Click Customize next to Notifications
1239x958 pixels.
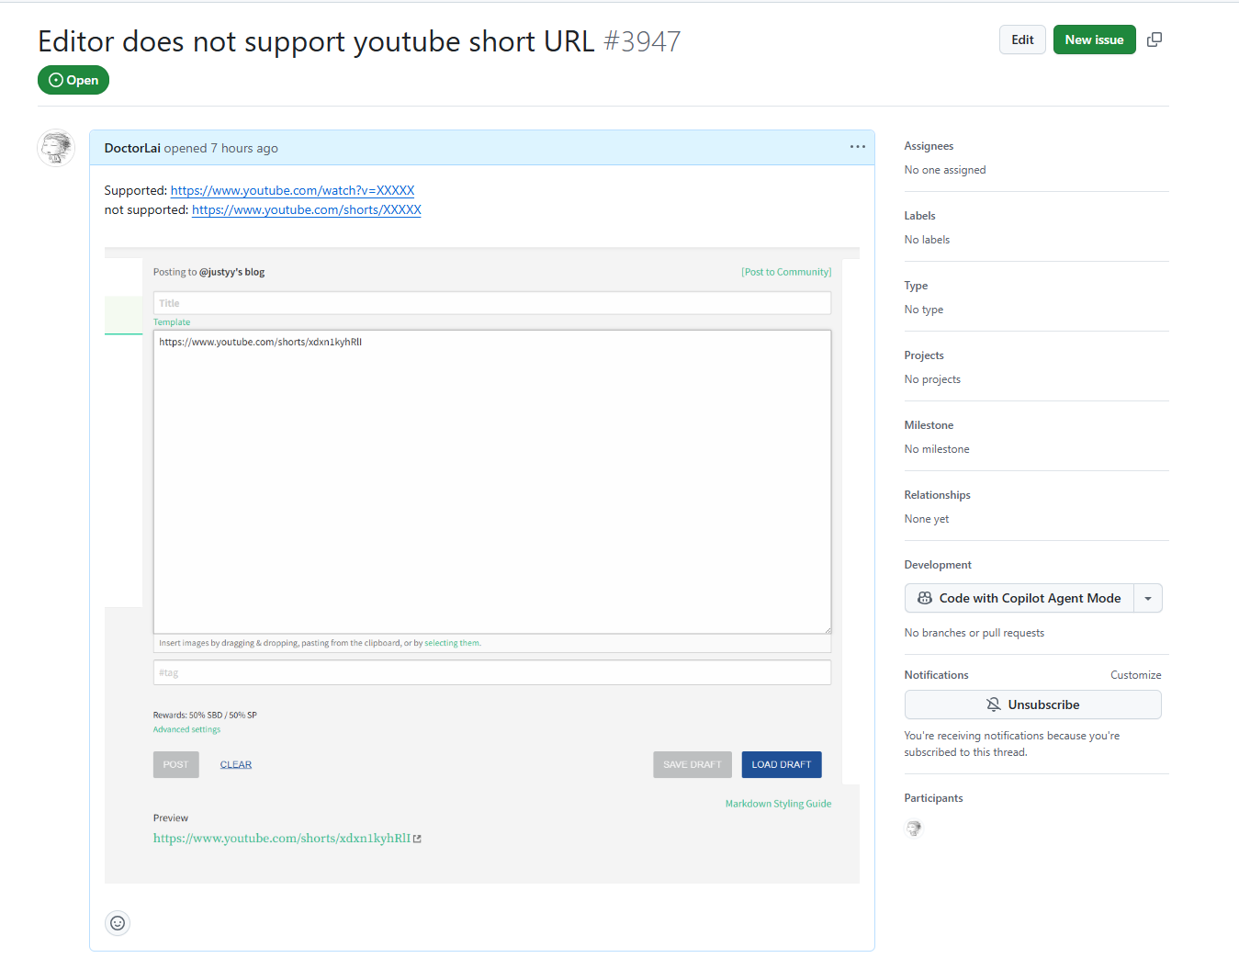1135,675
